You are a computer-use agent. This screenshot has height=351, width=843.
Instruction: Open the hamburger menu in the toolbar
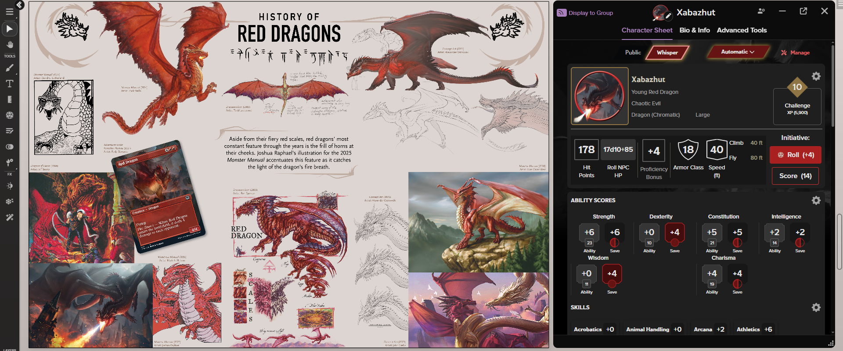tap(9, 12)
